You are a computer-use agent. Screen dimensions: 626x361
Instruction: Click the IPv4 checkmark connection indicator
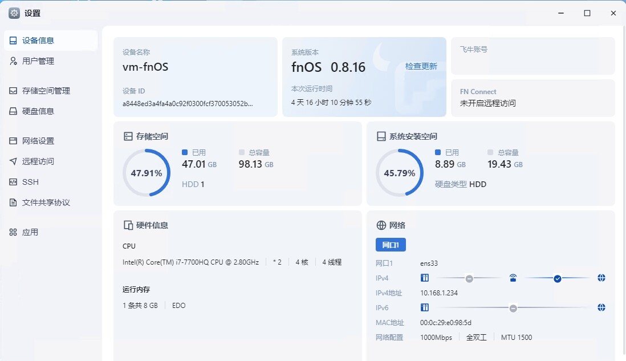click(x=558, y=278)
